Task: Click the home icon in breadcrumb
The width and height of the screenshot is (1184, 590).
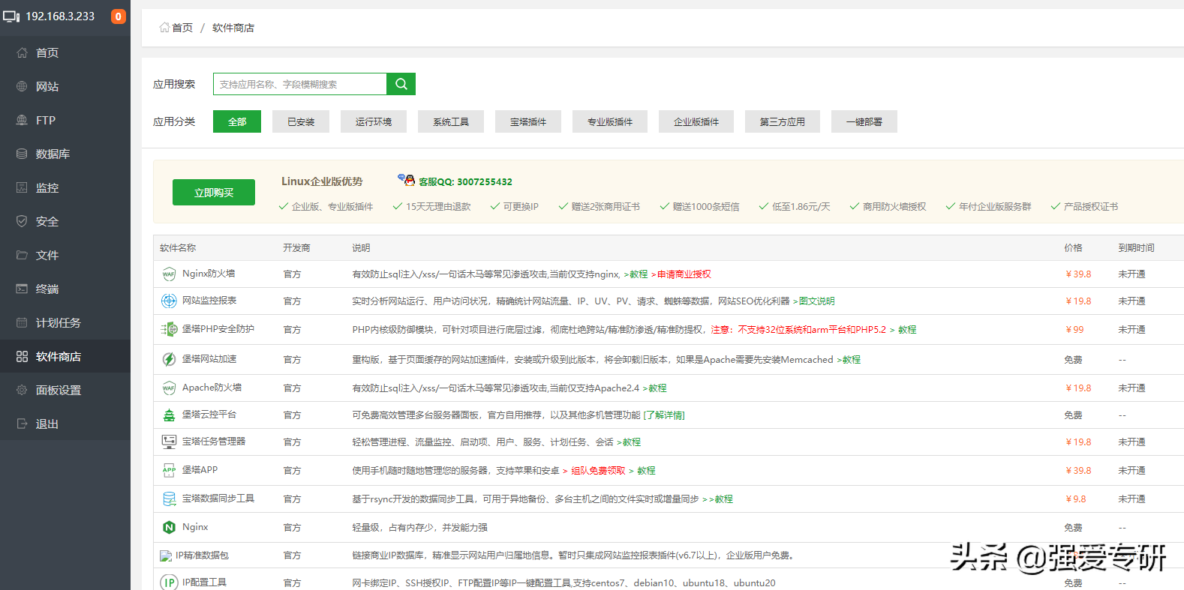Action: coord(164,27)
